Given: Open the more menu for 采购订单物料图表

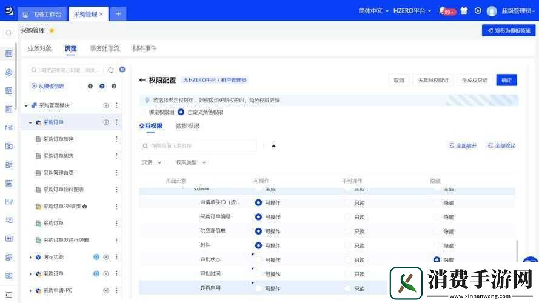Looking at the screenshot, I should pos(116,189).
